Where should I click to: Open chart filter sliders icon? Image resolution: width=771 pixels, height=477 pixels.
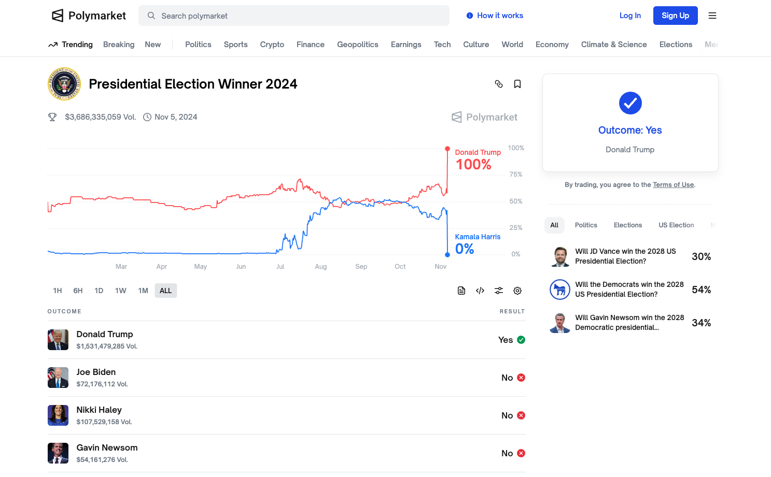499,291
